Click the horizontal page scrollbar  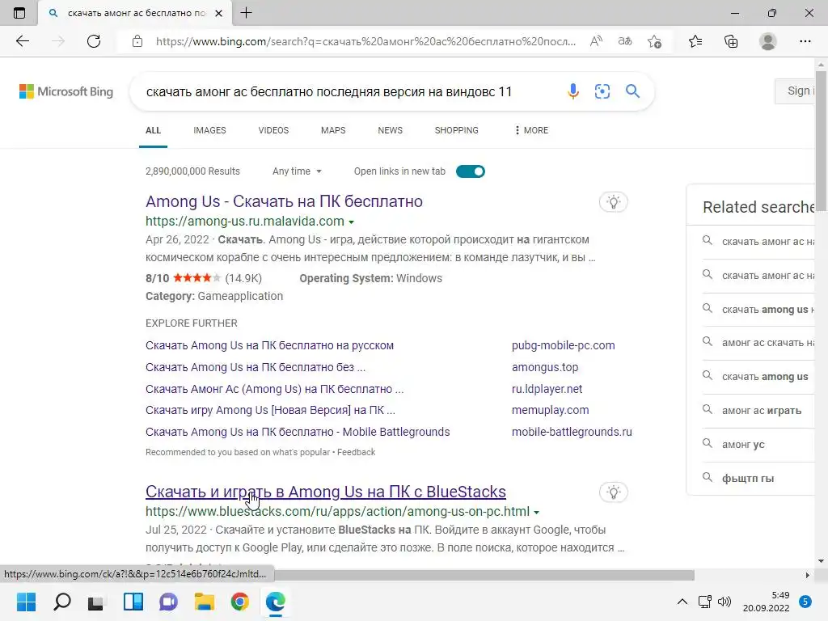tap(484, 575)
